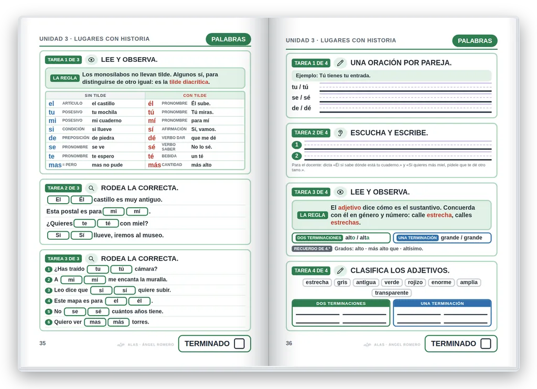Screen dimensions: 537x389
Task: Click the pencil icon beside UNA ORACIÓN POR PAREJA
Action: 340,63
